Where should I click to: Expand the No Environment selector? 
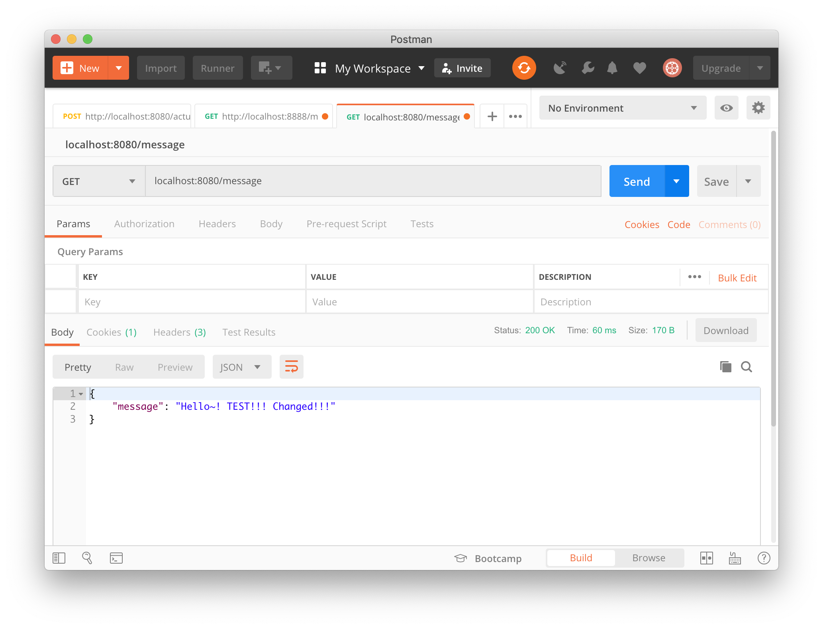point(622,108)
